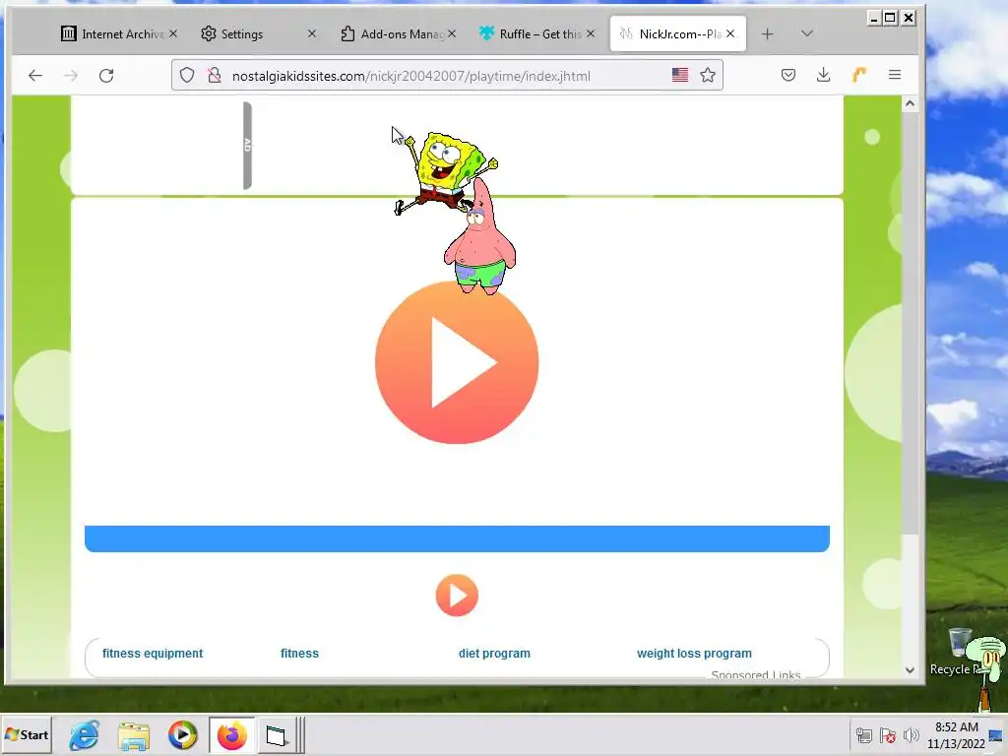Viewport: 1008px width, 756px height.
Task: Open the fitness equipment sponsored link
Action: coord(153,654)
